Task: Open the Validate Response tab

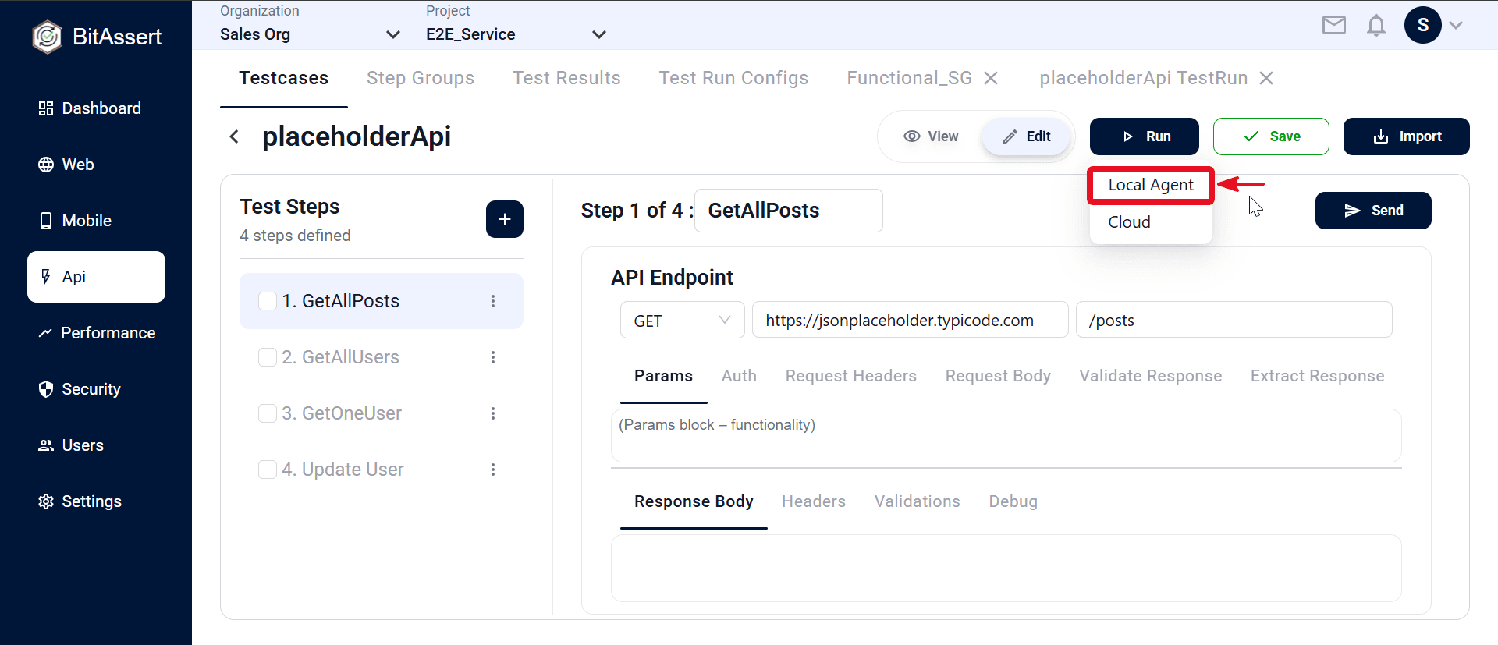Action: (1151, 376)
